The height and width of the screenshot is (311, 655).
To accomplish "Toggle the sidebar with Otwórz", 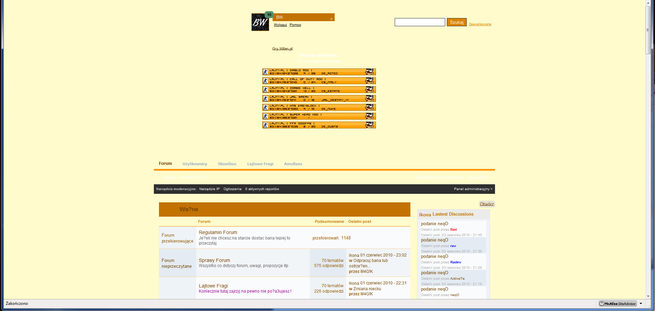I will coord(486,204).
